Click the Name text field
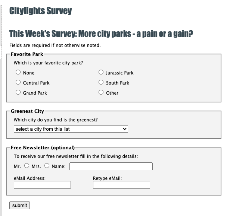This screenshot has width=230, height=216. tap(111, 166)
